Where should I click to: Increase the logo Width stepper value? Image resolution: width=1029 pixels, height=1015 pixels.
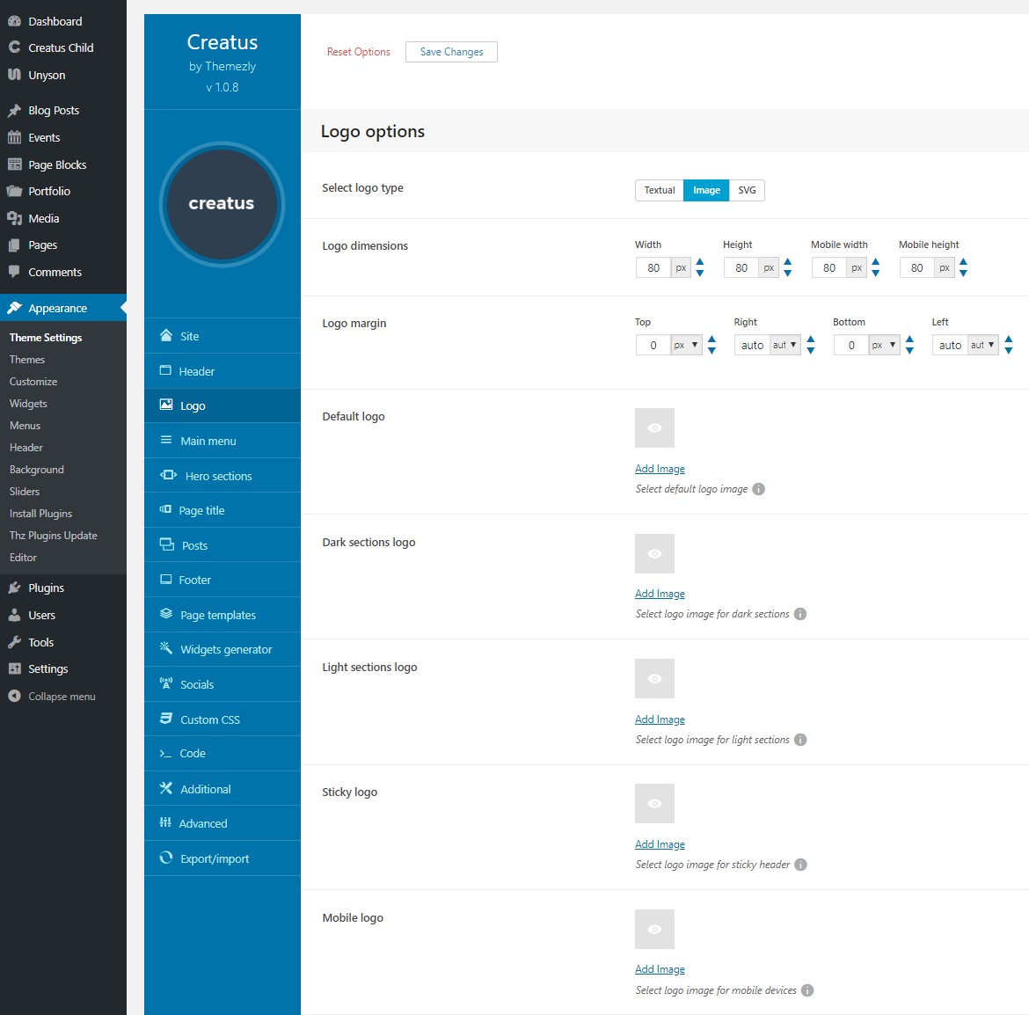click(x=700, y=262)
